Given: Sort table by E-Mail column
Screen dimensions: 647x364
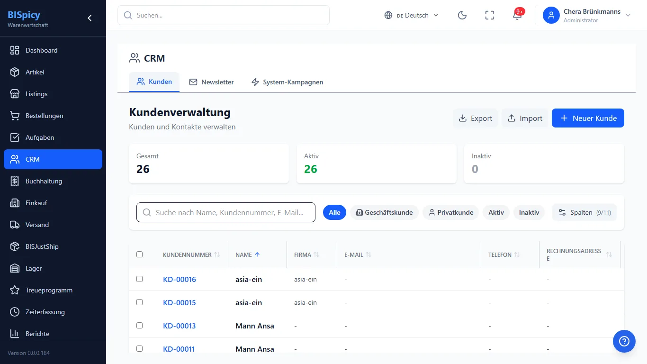Looking at the screenshot, I should click(x=358, y=255).
